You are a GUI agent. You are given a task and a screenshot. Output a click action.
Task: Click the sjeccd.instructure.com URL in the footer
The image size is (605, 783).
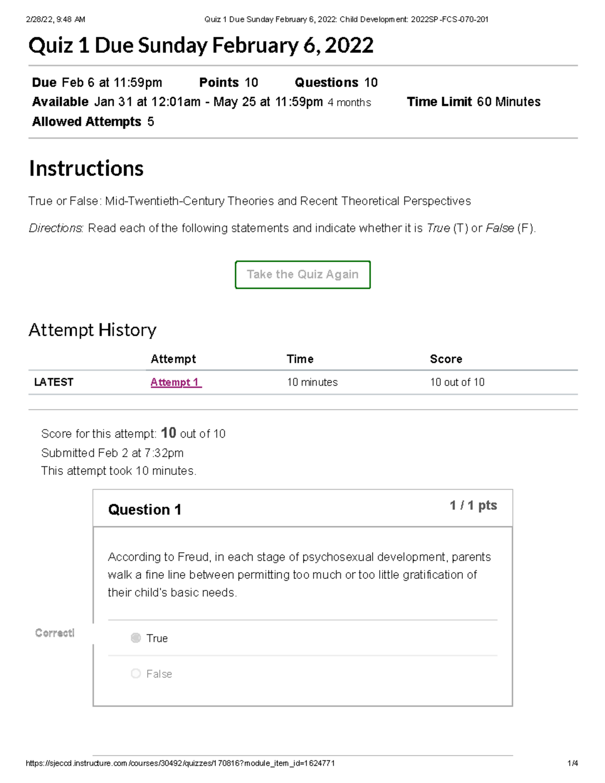pyautogui.click(x=180, y=763)
